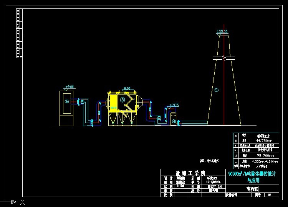Select the break mark on the chimney
This screenshot has width=288, height=207.
click(x=224, y=58)
